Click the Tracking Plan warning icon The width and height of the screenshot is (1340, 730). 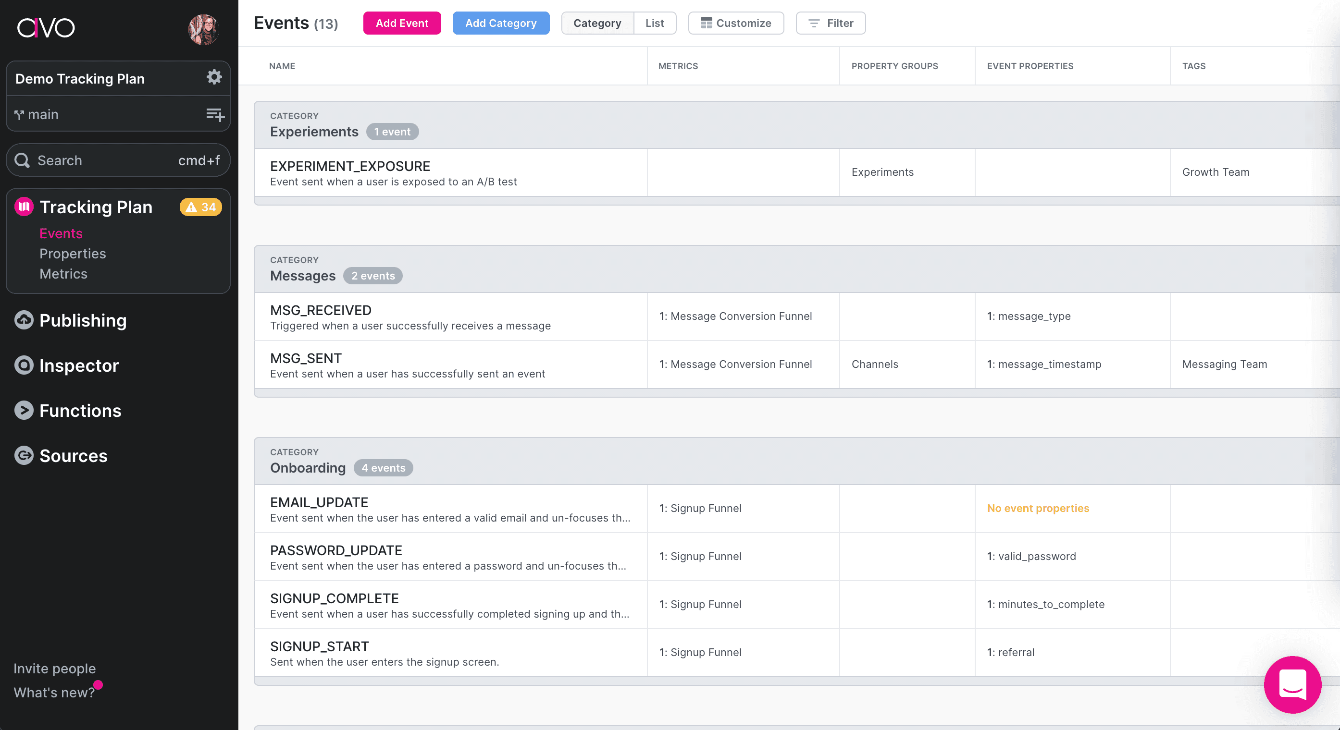pos(199,207)
